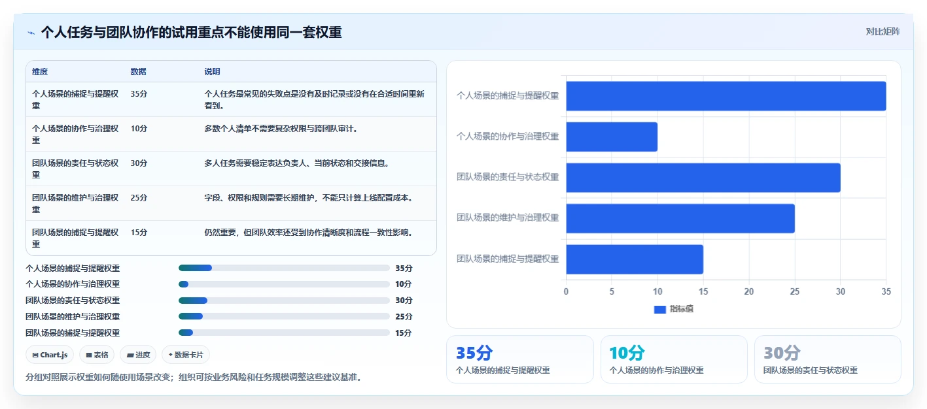Click the 数据卡片 chip
This screenshot has width=927, height=409.
[x=186, y=355]
